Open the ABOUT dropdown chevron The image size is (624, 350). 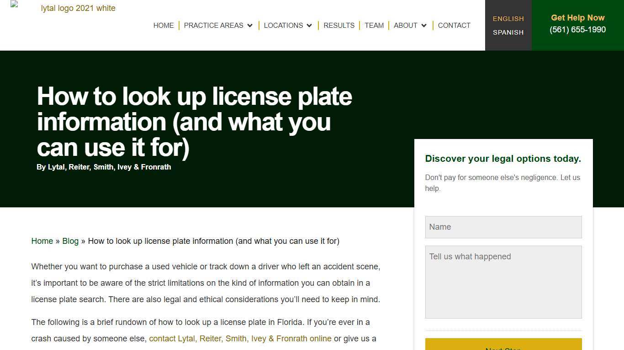tap(423, 26)
